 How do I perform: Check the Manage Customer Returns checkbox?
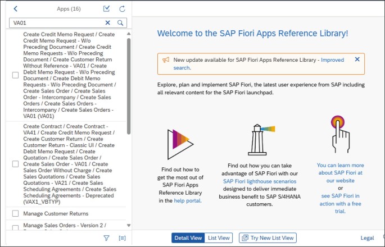pyautogui.click(x=15, y=214)
